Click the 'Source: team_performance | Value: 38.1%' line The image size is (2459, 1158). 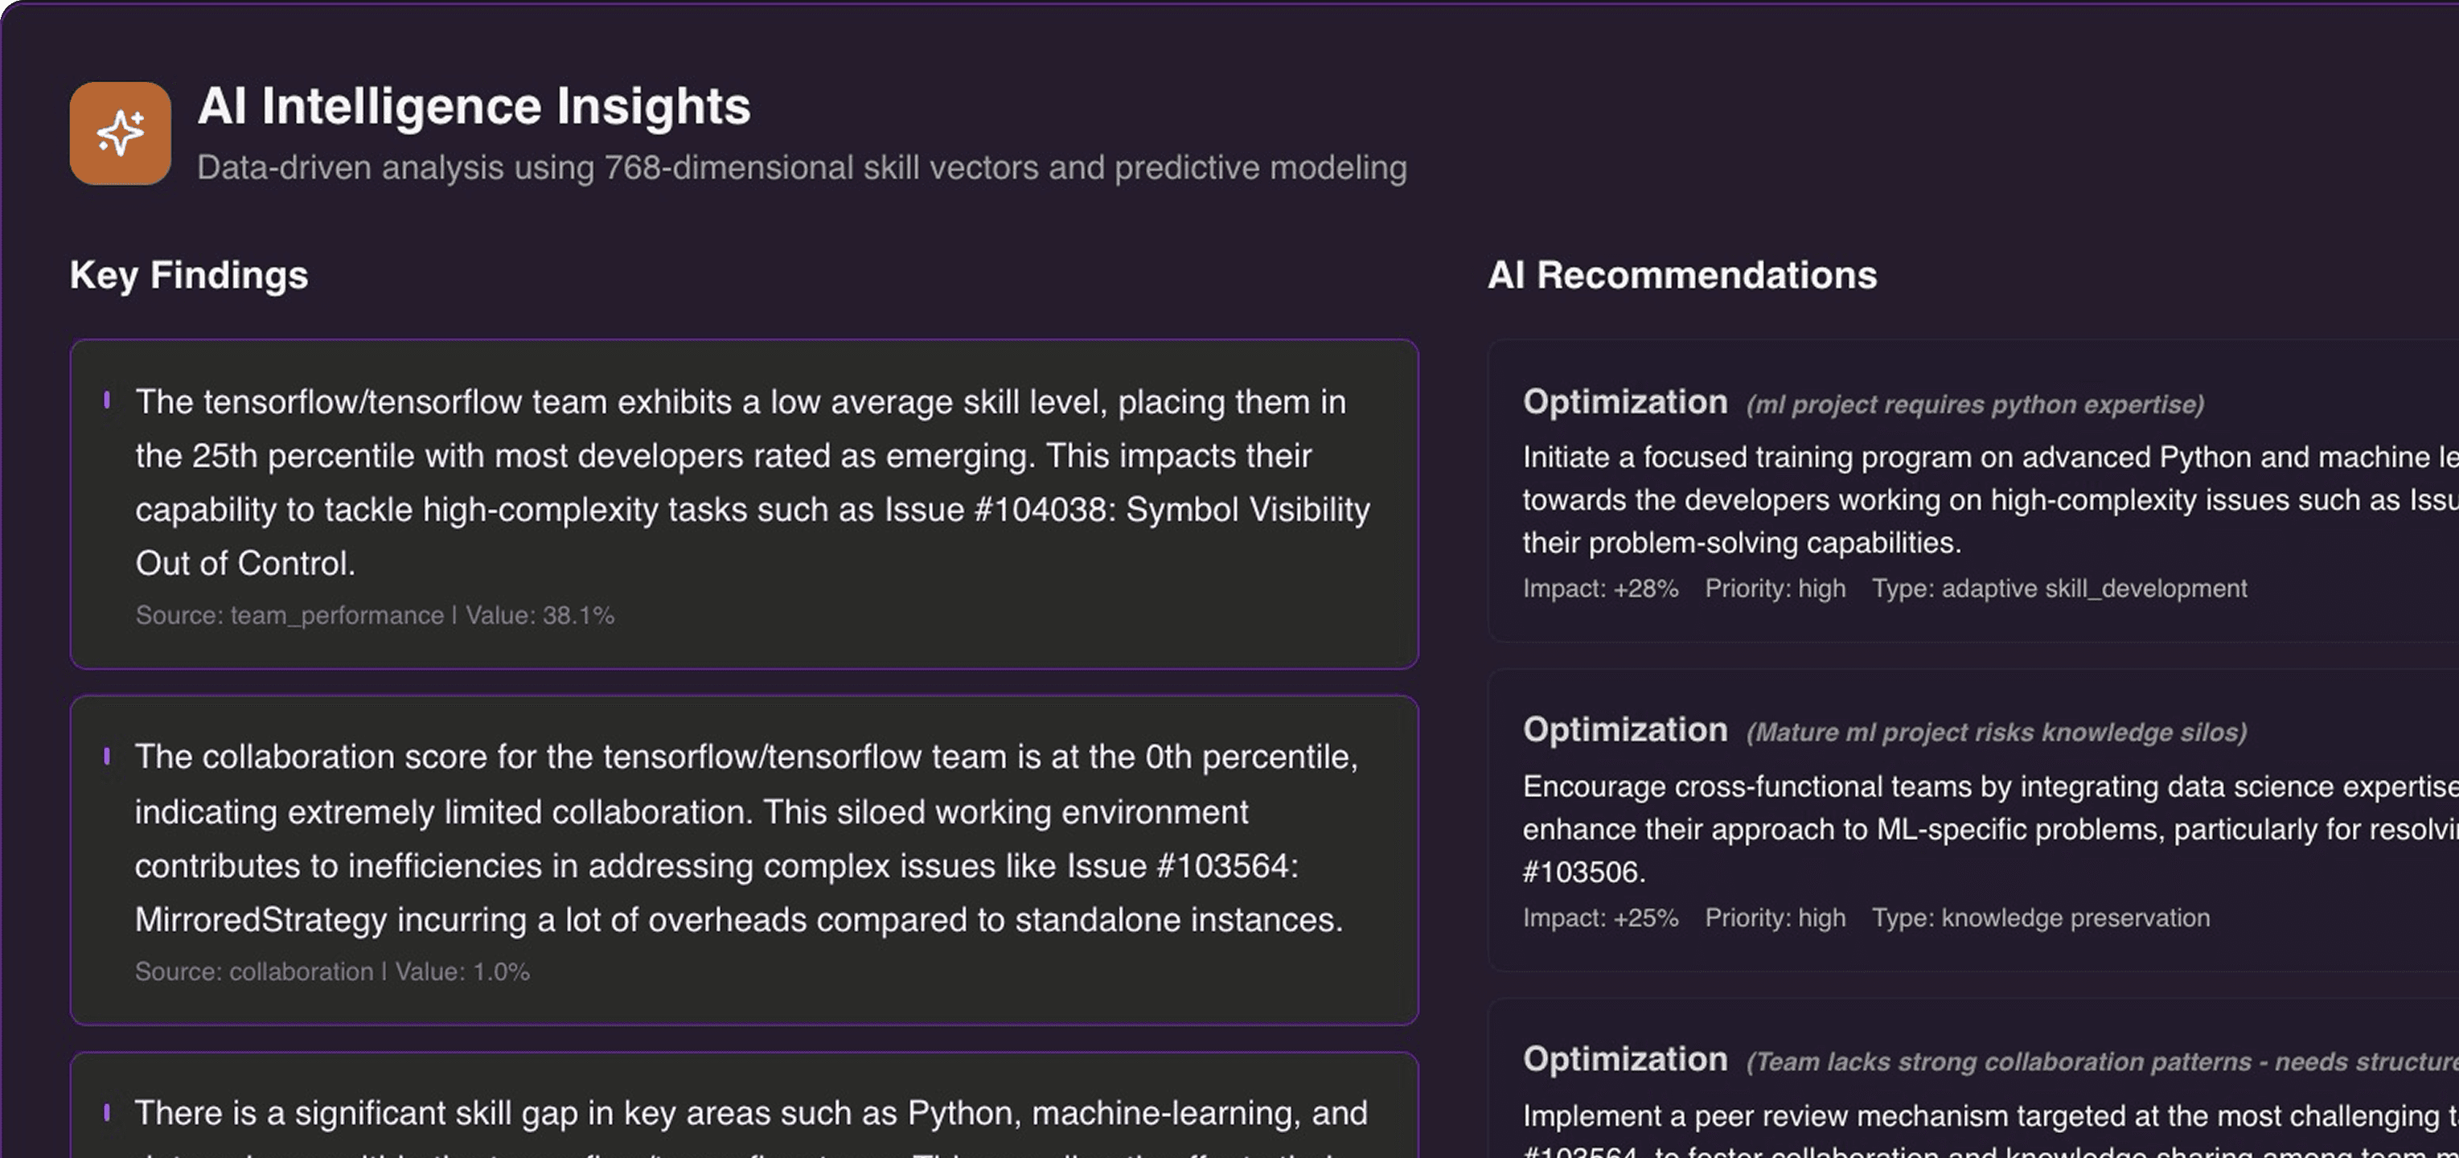(374, 616)
